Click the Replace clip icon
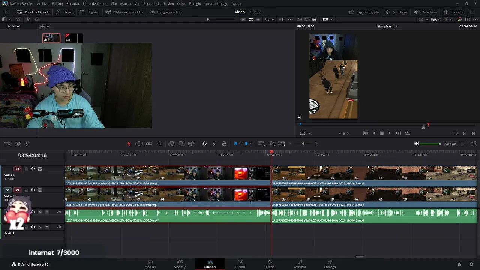480x270 pixels. pos(192,144)
